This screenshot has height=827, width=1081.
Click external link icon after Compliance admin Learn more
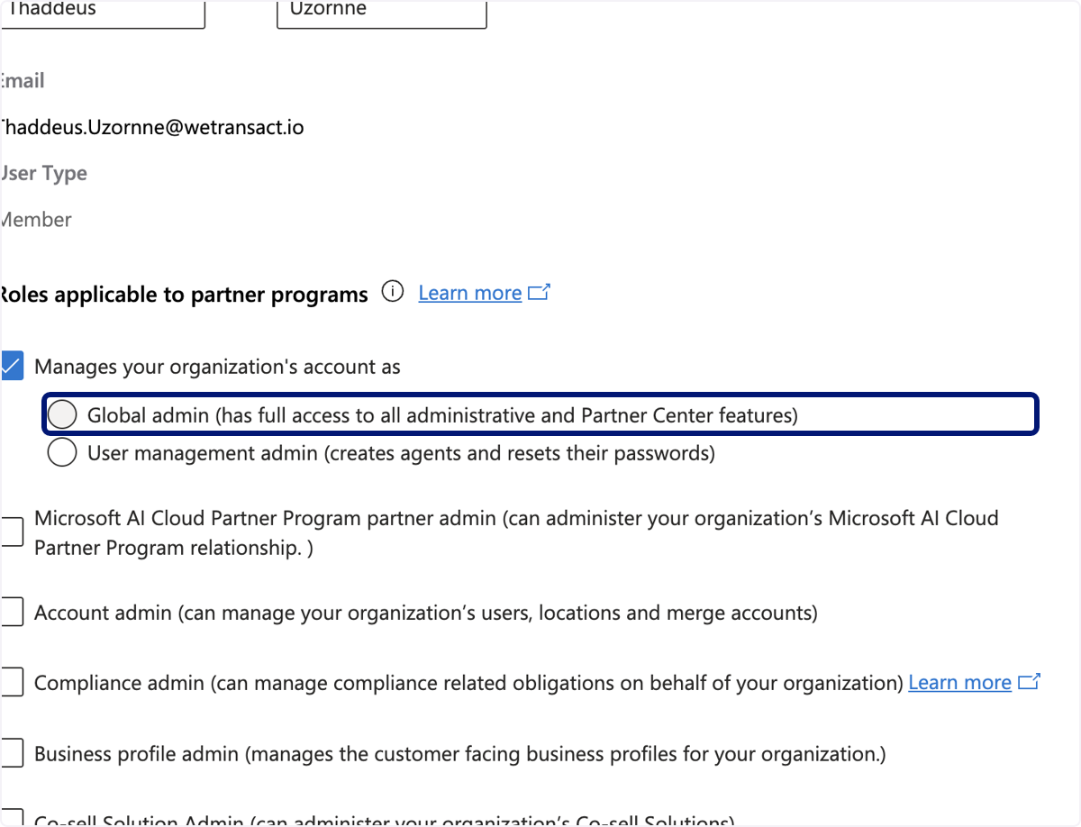[x=1029, y=682]
